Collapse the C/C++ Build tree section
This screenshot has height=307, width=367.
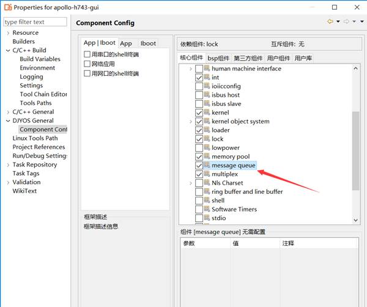[x=7, y=50]
